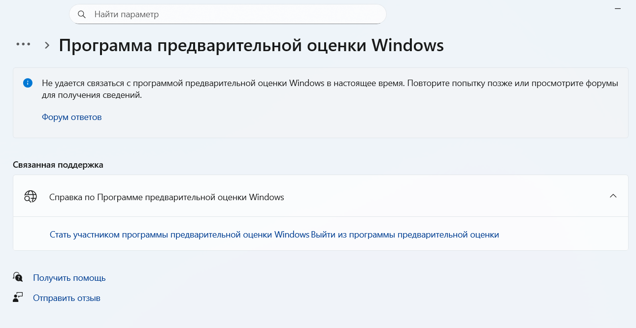Open the Отправить отзыв link
The height and width of the screenshot is (328, 636).
(67, 298)
